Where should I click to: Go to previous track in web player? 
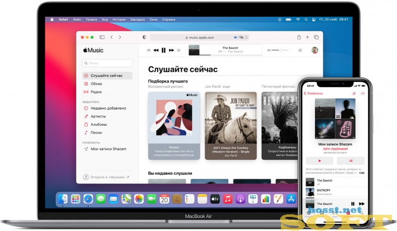[x=156, y=50]
